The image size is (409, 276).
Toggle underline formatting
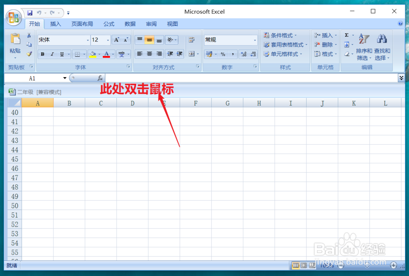pyautogui.click(x=62, y=54)
